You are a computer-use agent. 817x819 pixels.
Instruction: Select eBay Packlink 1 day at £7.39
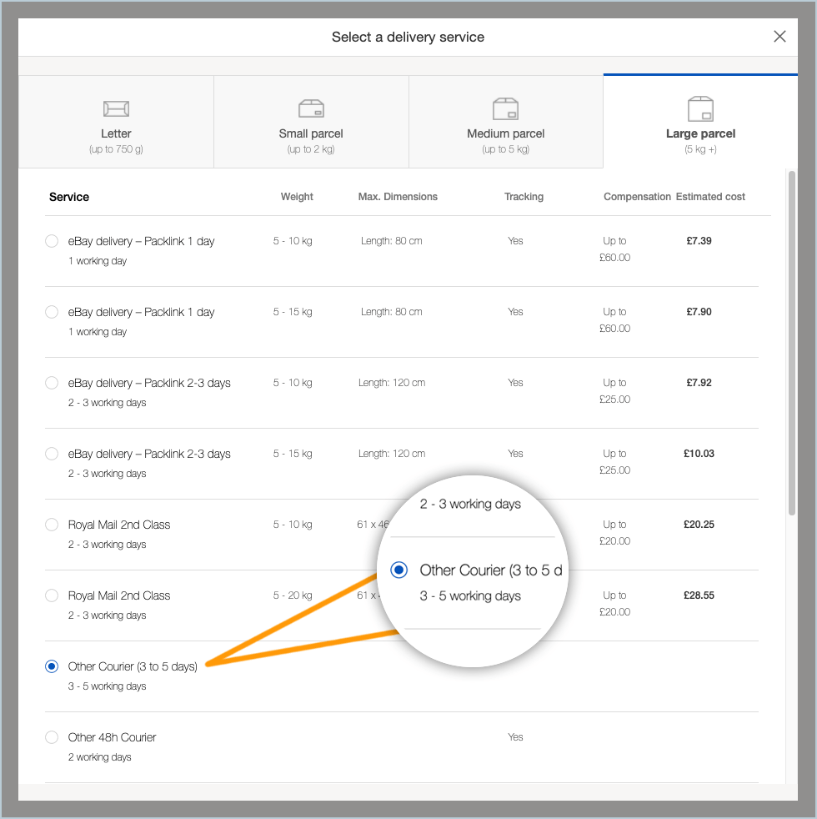point(52,241)
